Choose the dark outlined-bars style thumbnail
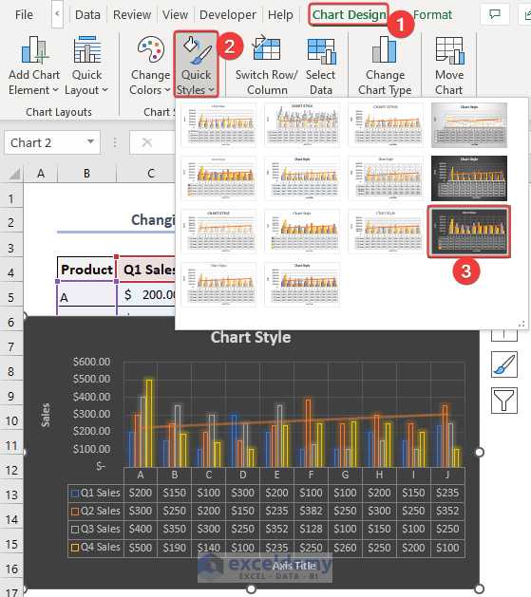Viewport: 531px width, 597px height. [x=469, y=232]
